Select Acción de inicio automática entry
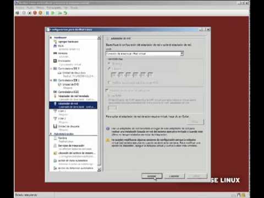 [73, 161]
